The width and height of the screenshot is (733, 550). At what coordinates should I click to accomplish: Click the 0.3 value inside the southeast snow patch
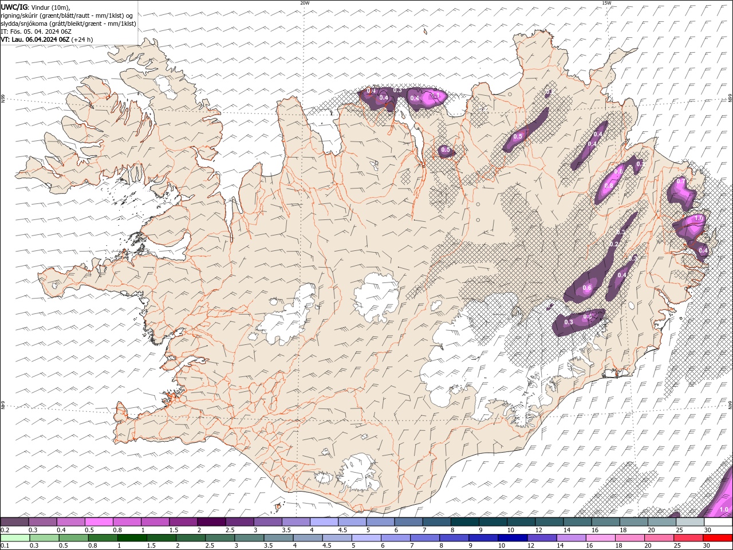pyautogui.click(x=569, y=323)
